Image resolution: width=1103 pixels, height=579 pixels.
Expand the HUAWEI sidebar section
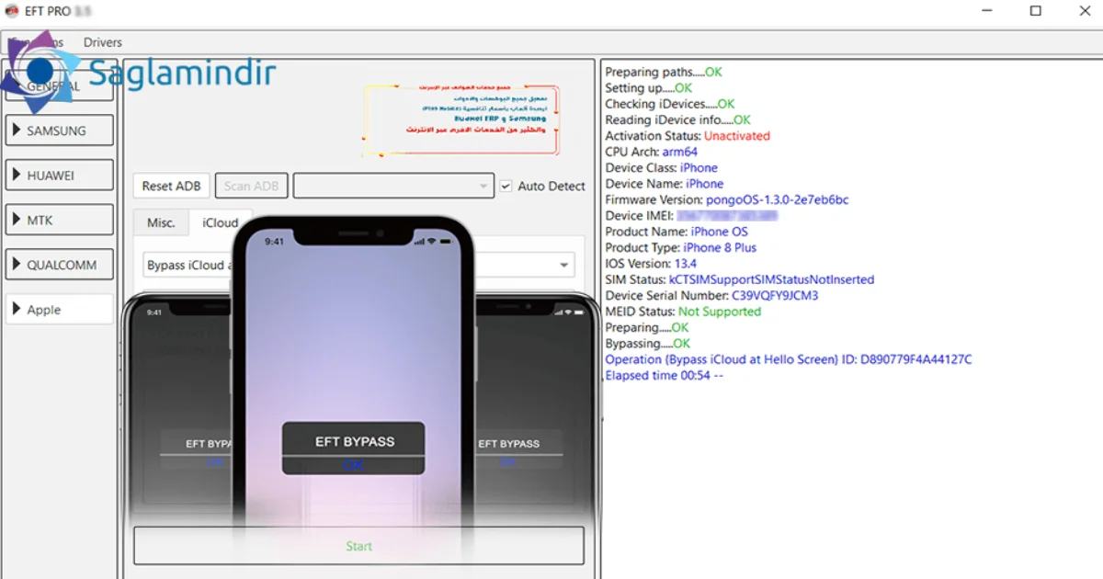60,175
